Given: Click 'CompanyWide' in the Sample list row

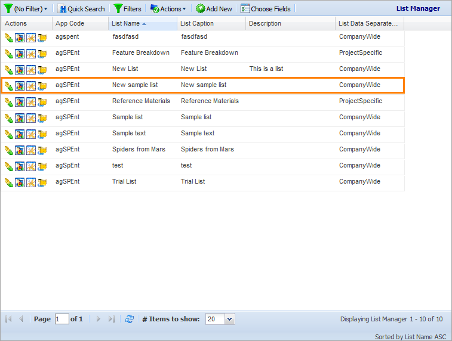Looking at the screenshot, I should 359,117.
